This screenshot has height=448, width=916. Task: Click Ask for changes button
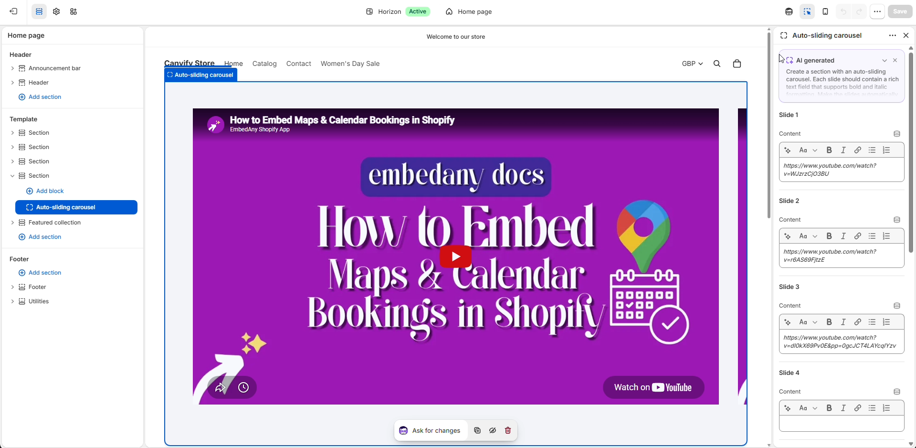430,430
